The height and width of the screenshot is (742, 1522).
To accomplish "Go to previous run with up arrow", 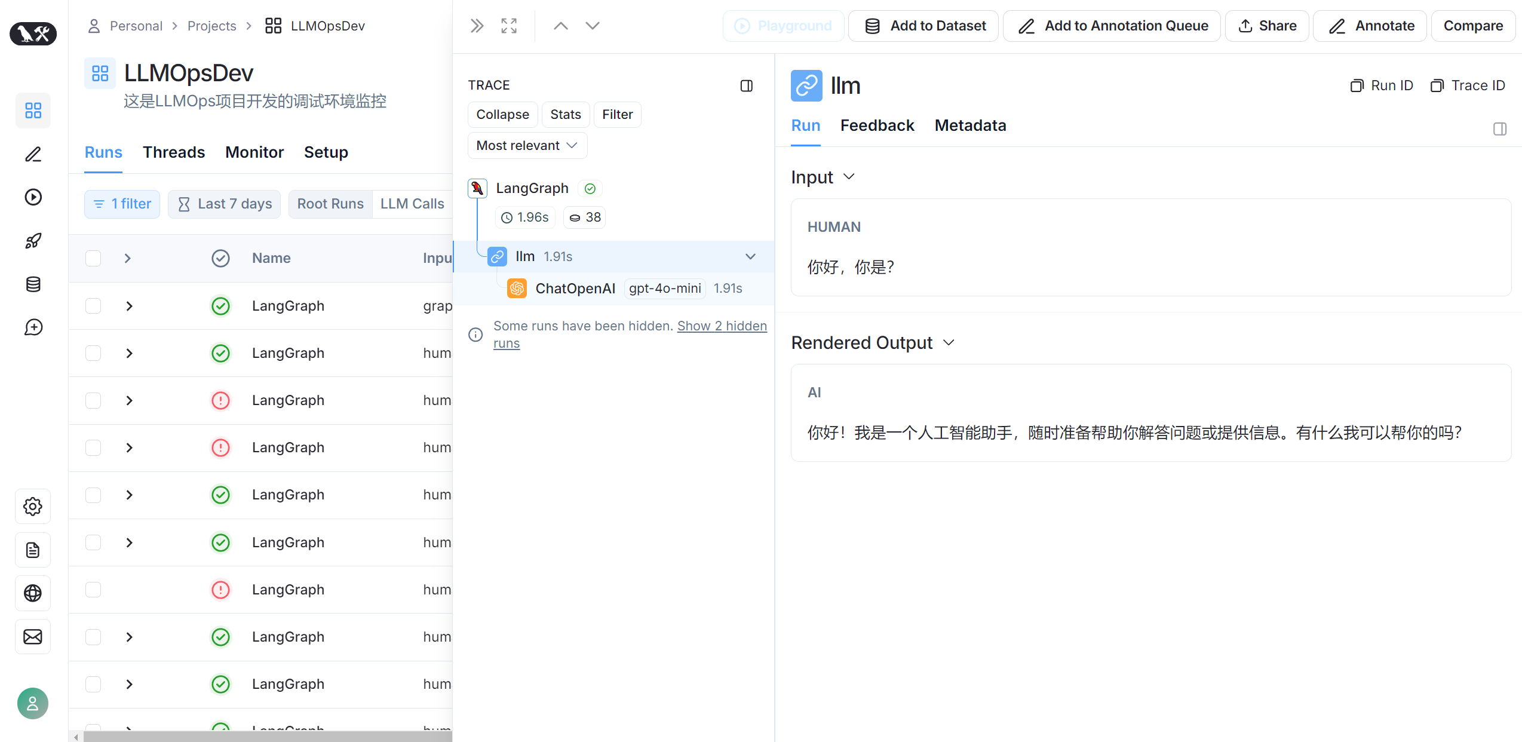I will pos(560,26).
